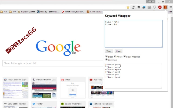The height and width of the screenshot is (108, 173).
Task: Click the '[flower pots]' output line
Action: coord(113,65)
